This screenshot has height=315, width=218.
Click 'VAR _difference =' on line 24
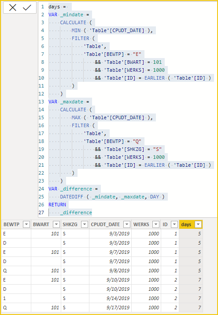(x=73, y=189)
